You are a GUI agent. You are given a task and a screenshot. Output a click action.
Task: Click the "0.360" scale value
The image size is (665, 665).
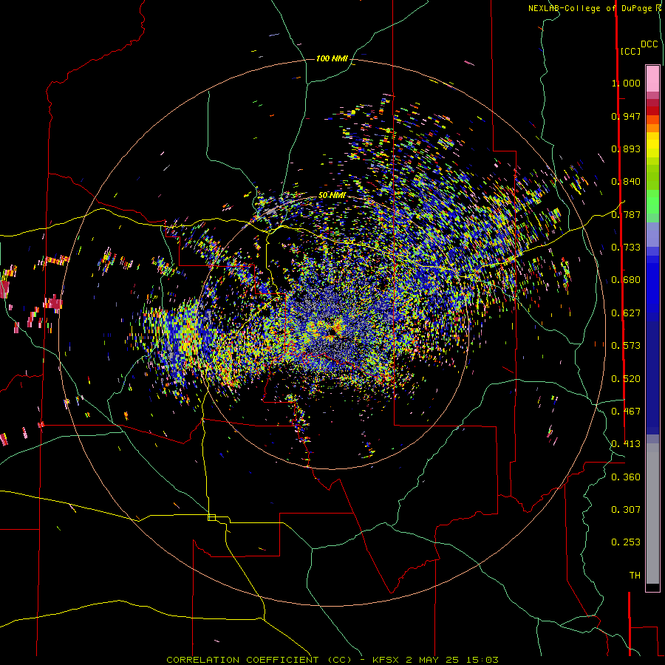(626, 477)
